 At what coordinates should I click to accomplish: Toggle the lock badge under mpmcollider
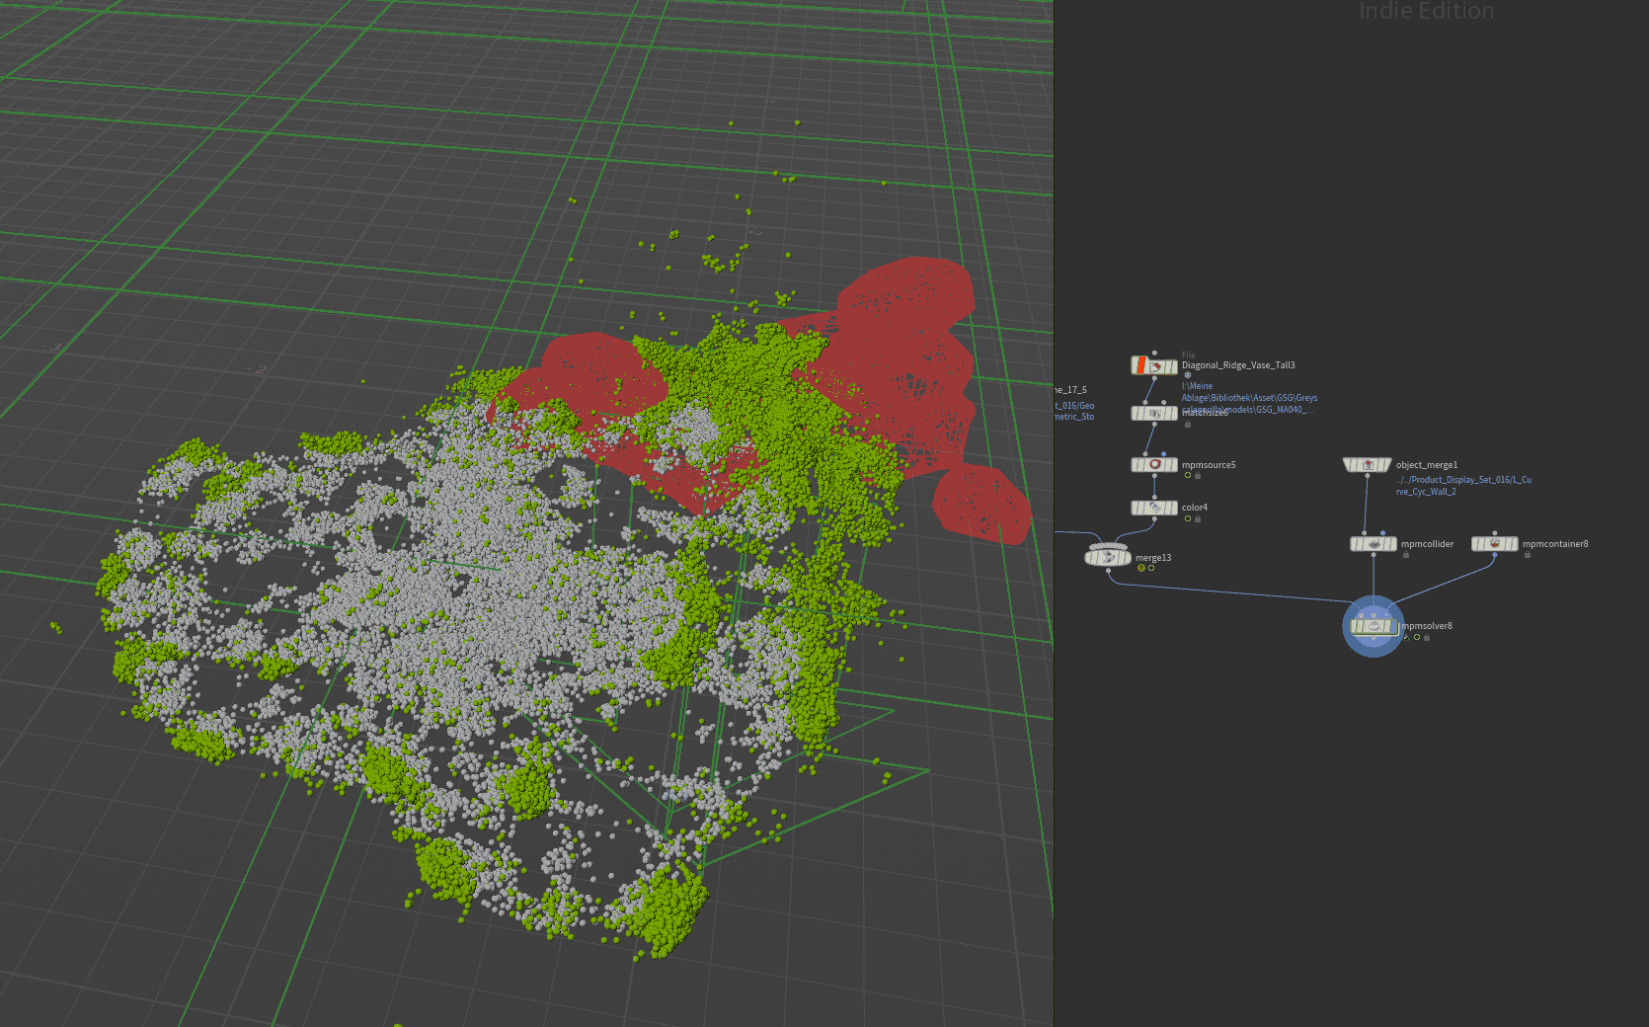coord(1405,554)
